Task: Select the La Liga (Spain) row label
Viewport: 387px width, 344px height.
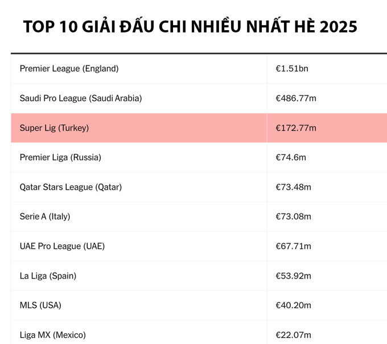Action: (48, 276)
